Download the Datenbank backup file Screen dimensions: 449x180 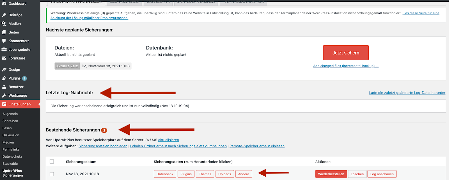point(165,174)
